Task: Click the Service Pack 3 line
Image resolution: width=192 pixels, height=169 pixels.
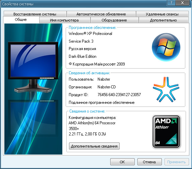Action: (81, 41)
